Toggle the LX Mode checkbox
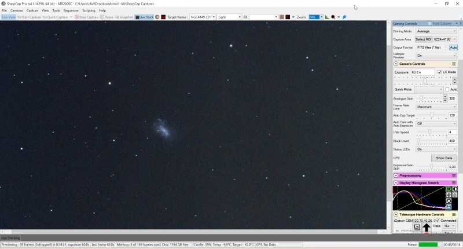 click(439, 72)
